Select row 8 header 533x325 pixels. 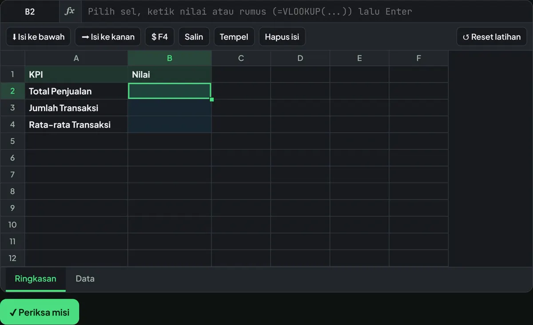12,191
